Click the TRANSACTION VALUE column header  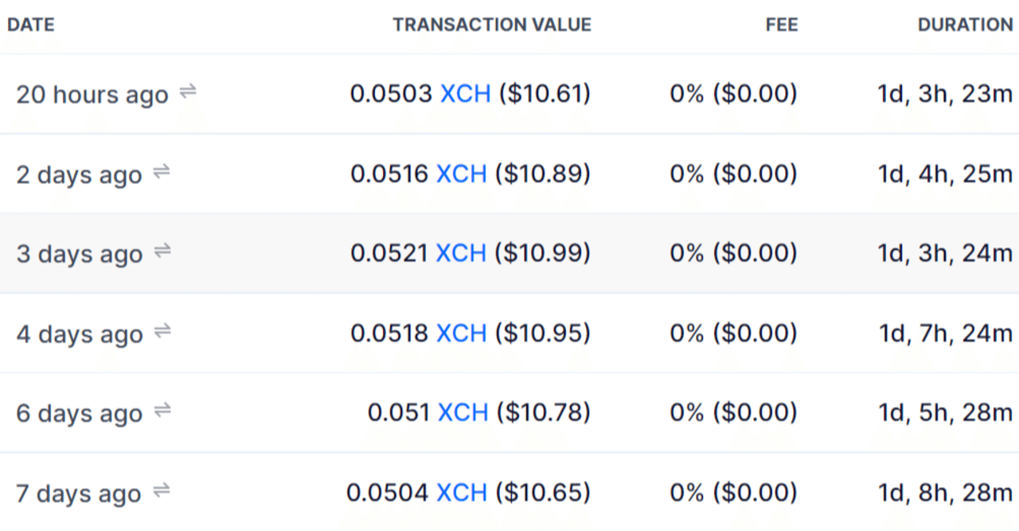click(492, 25)
